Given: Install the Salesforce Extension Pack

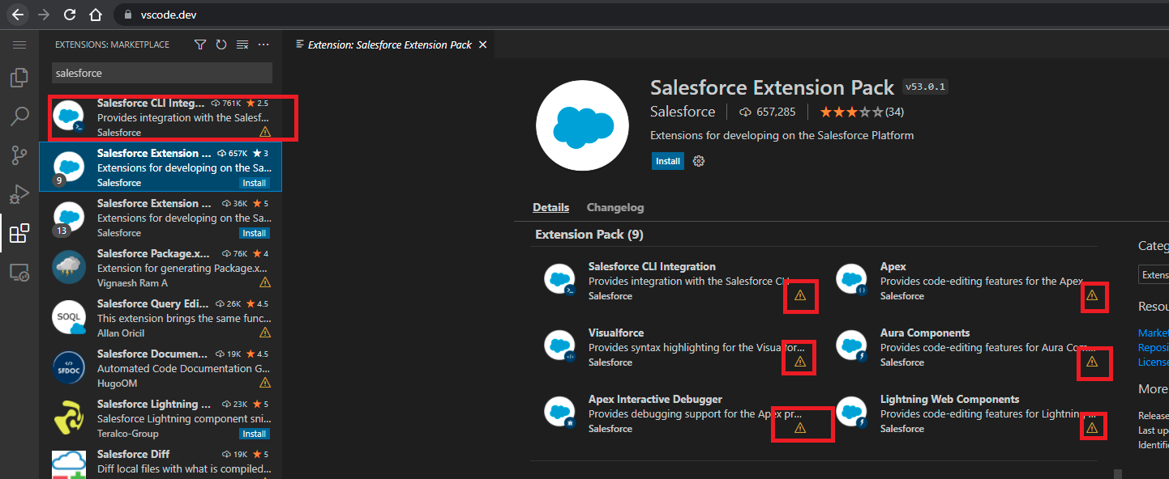Looking at the screenshot, I should click(667, 161).
